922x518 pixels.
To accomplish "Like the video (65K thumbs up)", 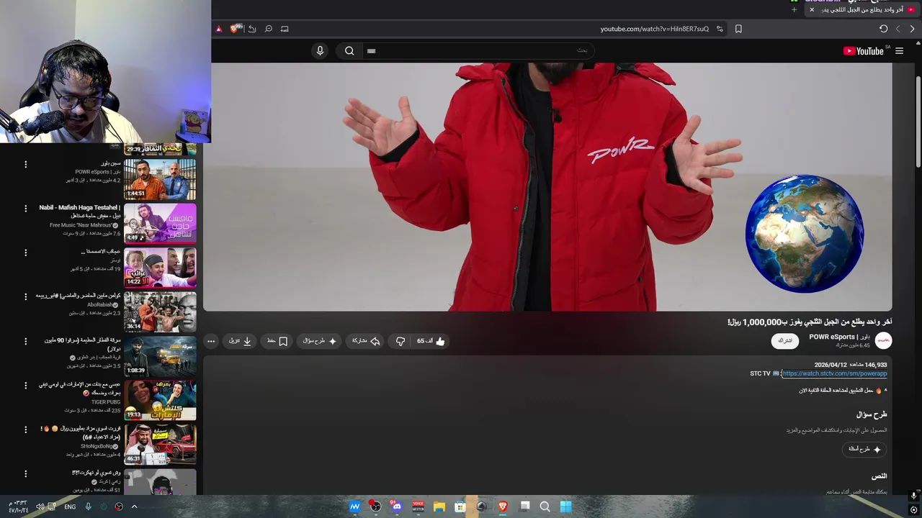I will point(431,341).
